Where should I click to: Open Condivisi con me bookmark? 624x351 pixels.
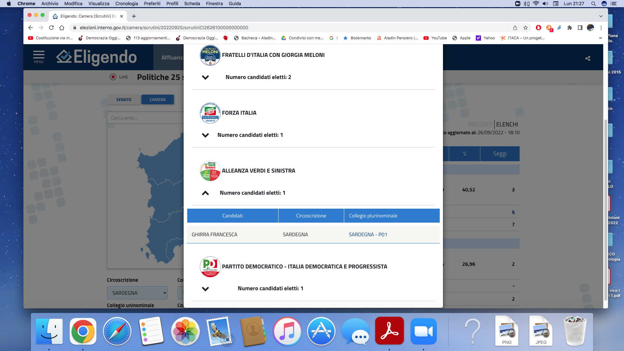[x=302, y=38]
